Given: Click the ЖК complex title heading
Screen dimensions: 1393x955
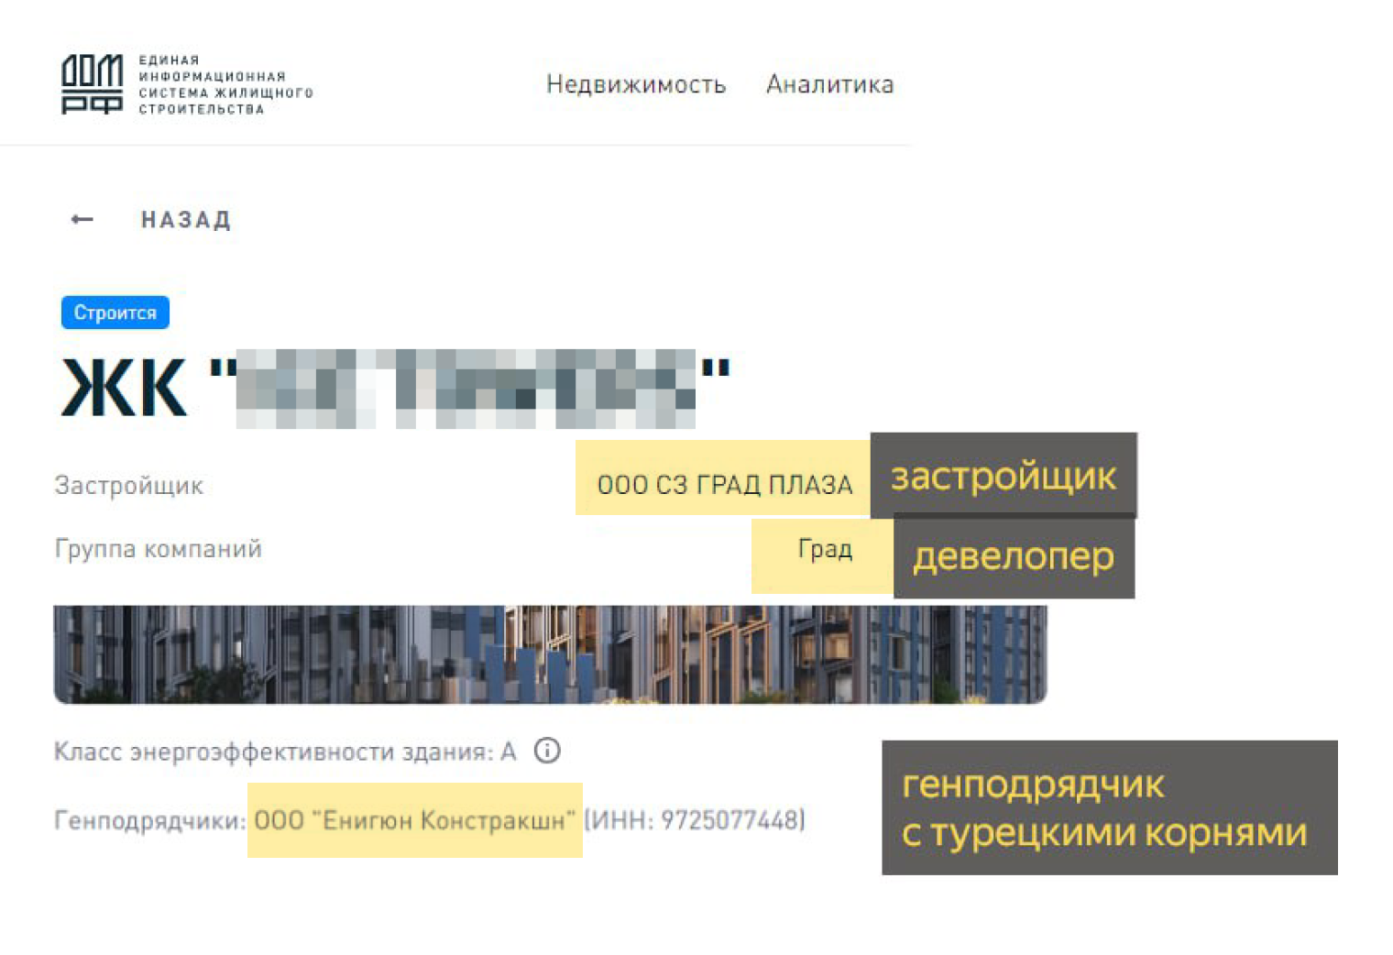Looking at the screenshot, I should coord(395,389).
